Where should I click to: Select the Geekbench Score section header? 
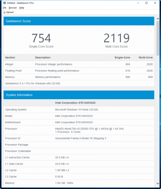(x=79, y=21)
